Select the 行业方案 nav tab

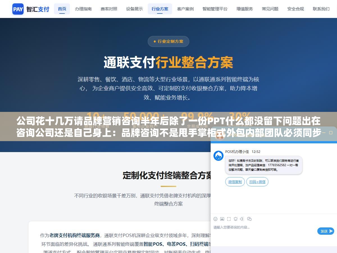160,9
